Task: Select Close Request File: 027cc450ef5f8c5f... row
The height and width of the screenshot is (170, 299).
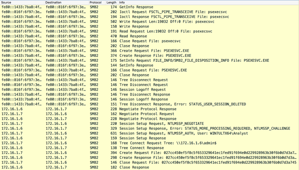Action: point(149,162)
